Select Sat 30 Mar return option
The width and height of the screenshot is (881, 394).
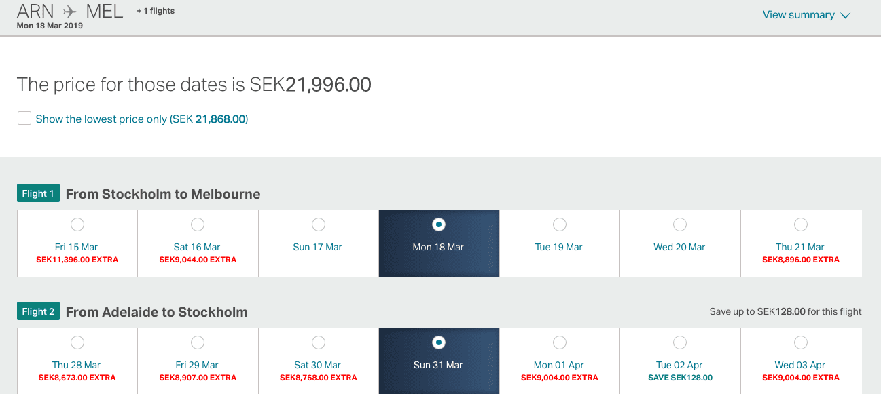(x=319, y=342)
